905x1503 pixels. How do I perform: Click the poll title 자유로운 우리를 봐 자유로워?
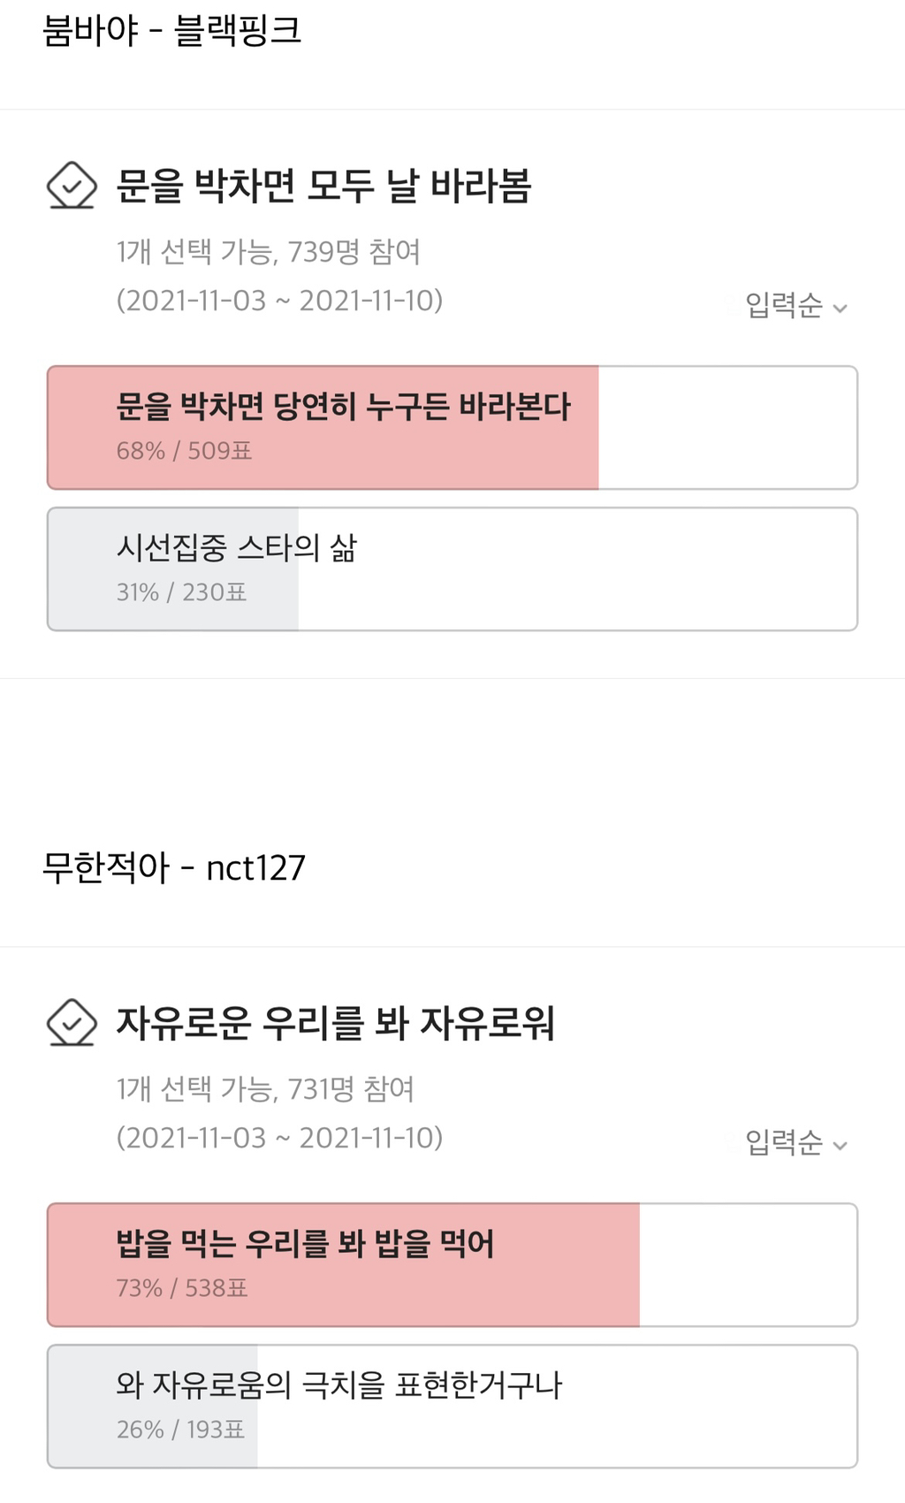pos(336,1024)
